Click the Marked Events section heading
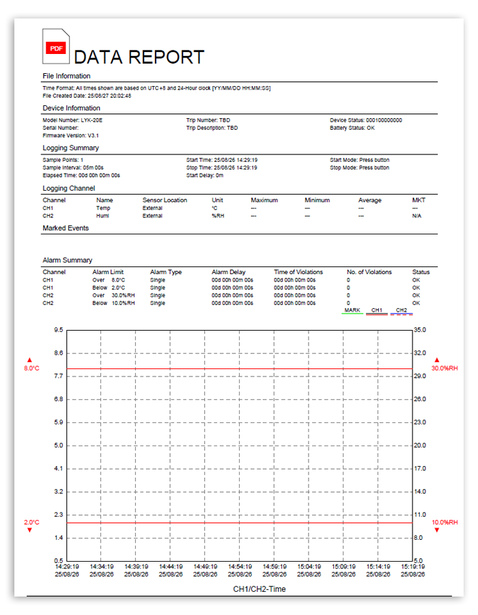This screenshot has height=615, width=478. pyautogui.click(x=66, y=228)
